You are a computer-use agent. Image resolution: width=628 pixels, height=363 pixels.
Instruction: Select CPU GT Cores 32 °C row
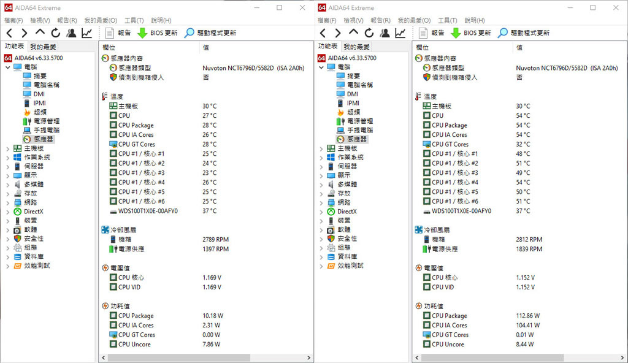click(x=476, y=144)
